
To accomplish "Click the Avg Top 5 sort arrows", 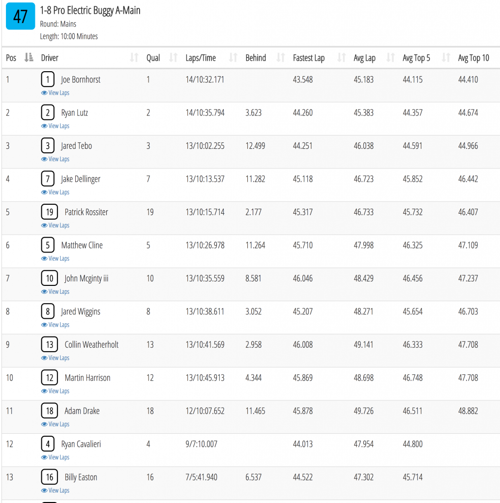I will (x=446, y=58).
